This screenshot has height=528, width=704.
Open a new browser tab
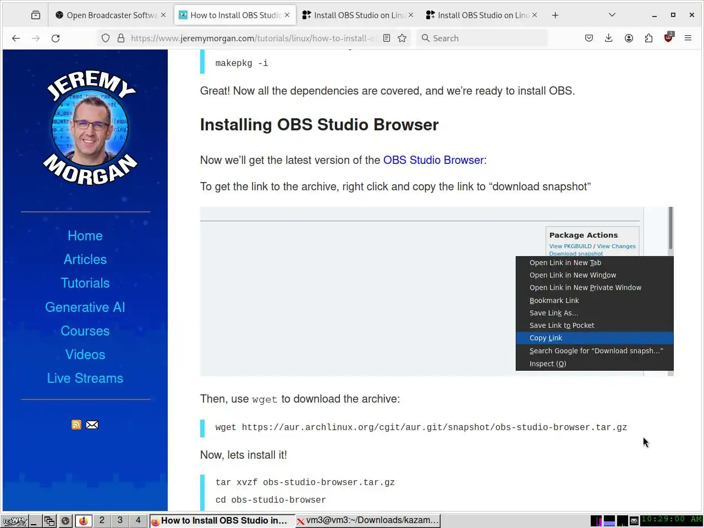[555, 15]
